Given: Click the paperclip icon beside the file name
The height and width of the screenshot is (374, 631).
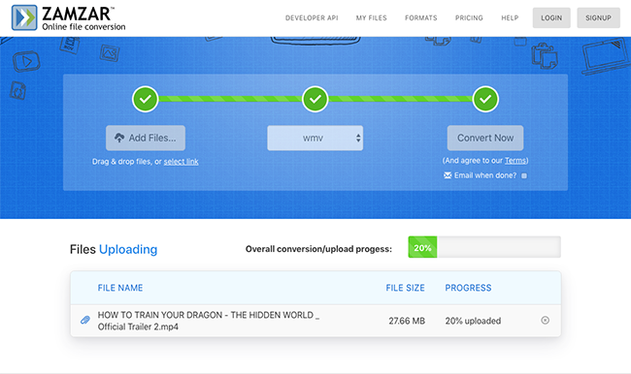Looking at the screenshot, I should [x=84, y=320].
